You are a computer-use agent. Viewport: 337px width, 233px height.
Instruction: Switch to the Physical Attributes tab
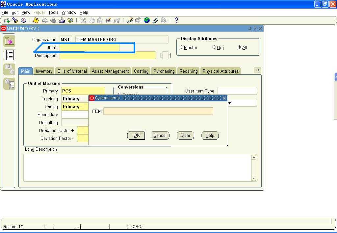point(220,71)
